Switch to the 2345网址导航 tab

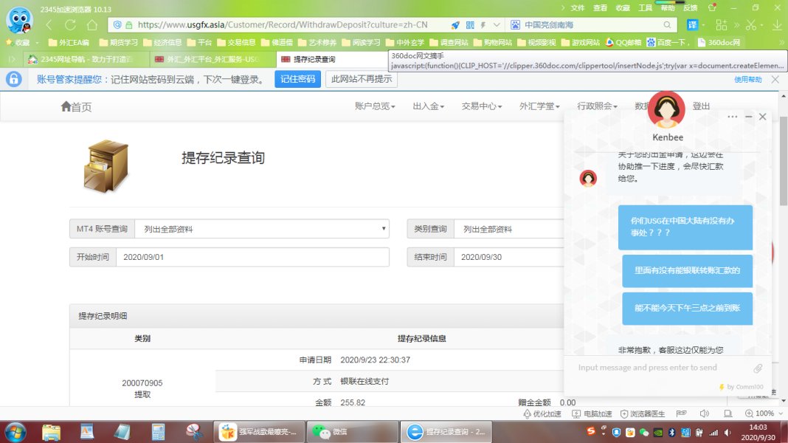[x=83, y=59]
